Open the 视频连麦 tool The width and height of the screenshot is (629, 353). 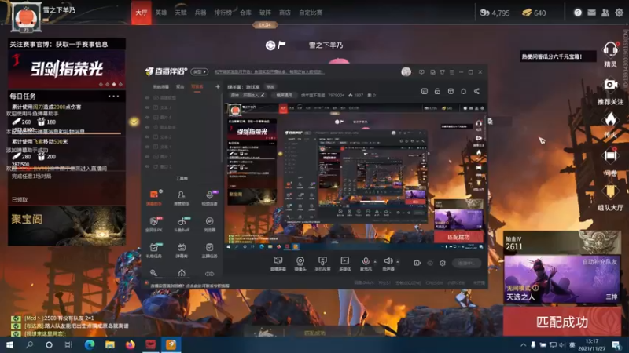point(209,198)
